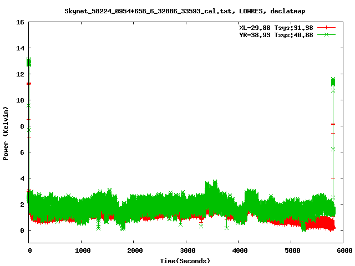This screenshot has width=355, height=266.
Task: Click y-axis tick label 10
Action: click(x=20, y=100)
